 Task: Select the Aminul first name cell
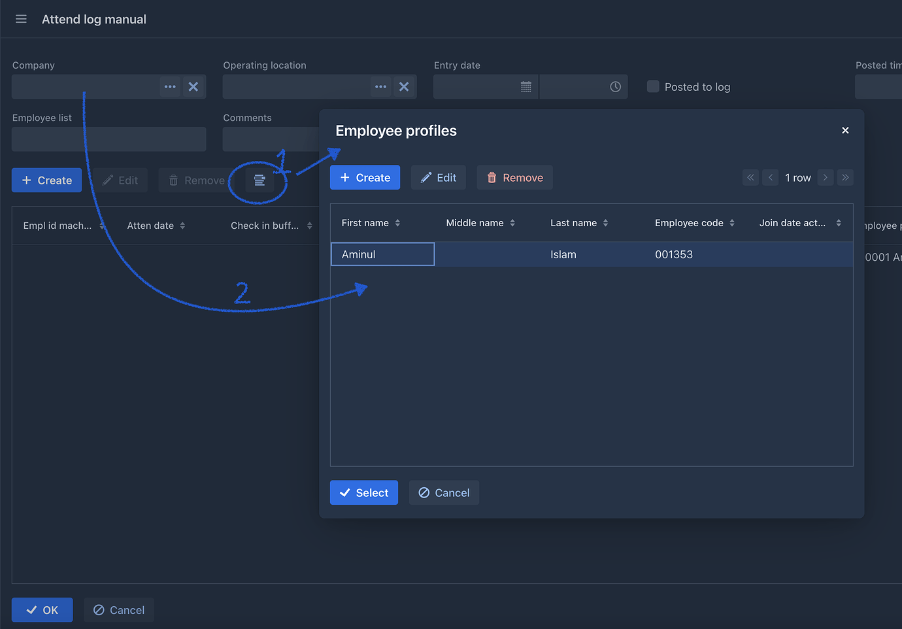[x=382, y=254]
